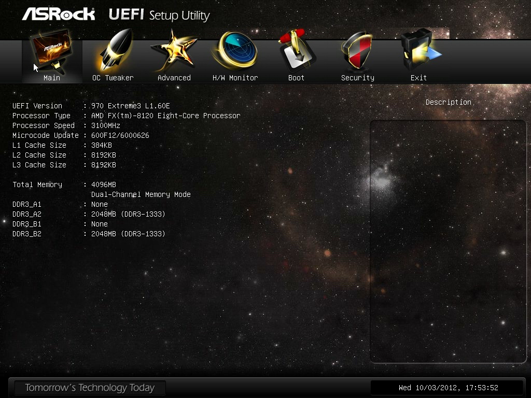The height and width of the screenshot is (398, 531).
Task: Select the value 970 Extreme3 L1.60E
Action: coord(130,106)
